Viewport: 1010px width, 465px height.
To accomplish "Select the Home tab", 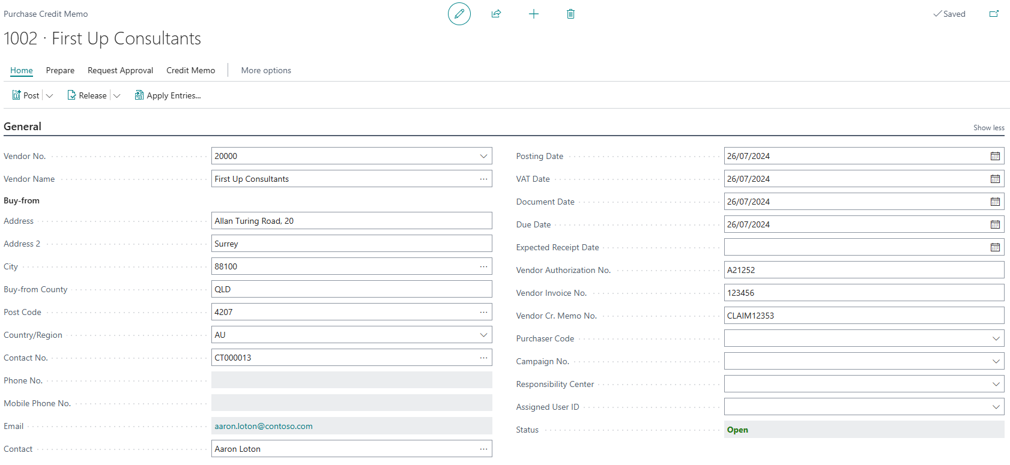I will (x=22, y=70).
